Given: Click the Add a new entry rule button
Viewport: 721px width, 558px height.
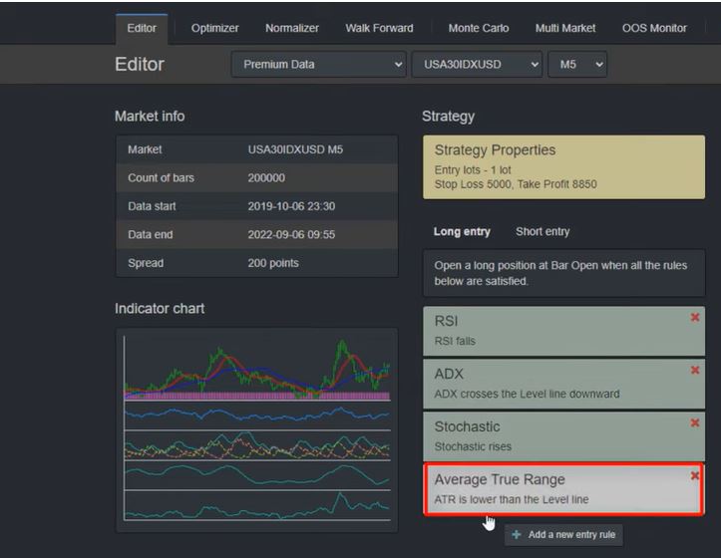Looking at the screenshot, I should pos(564,535).
